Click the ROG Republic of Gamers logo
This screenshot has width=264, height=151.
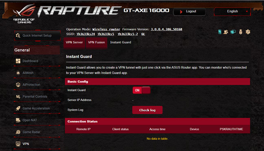click(x=24, y=14)
